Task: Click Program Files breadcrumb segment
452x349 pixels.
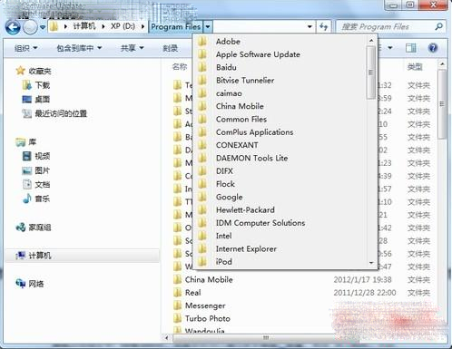Action: tap(176, 26)
